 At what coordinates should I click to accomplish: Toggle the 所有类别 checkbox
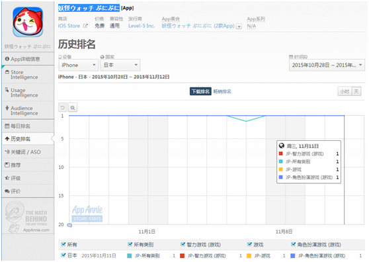coord(130,244)
